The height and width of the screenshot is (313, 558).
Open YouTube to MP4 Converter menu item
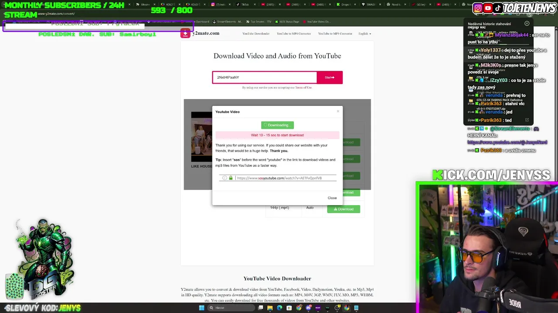294,33
